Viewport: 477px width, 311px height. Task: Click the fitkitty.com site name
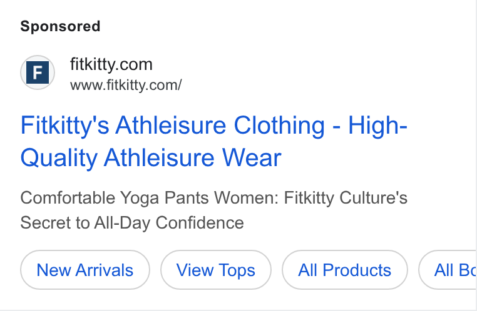click(111, 64)
